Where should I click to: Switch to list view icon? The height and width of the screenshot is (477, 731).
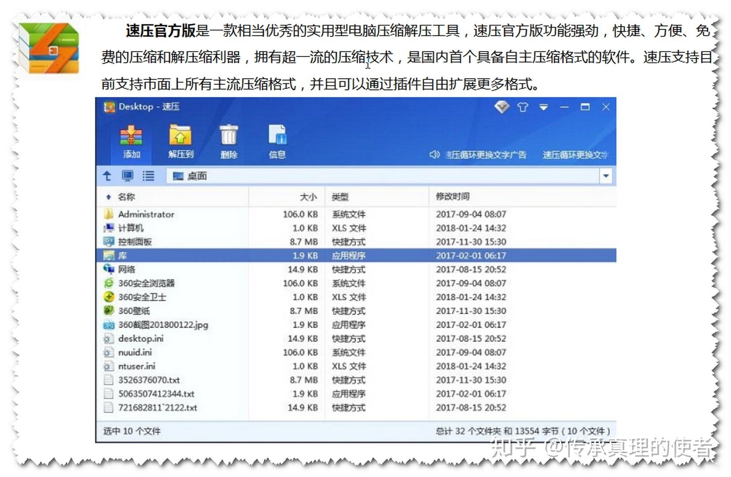148,176
